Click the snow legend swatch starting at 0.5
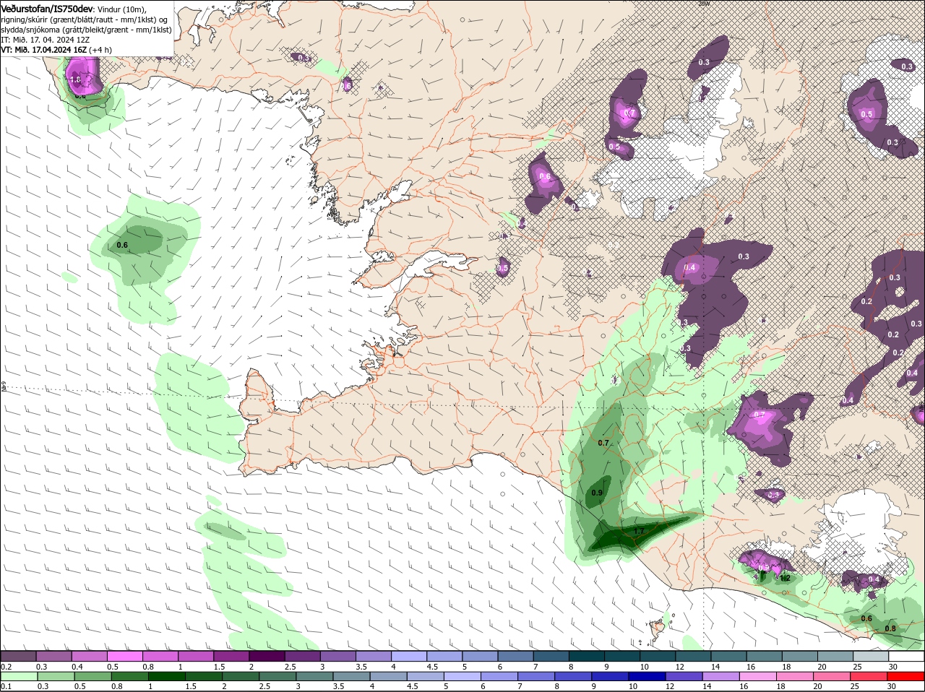925x692 pixels. pyautogui.click(x=125, y=656)
